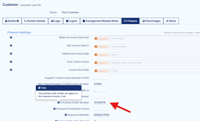200x121 pixels.
Task: Open help icon for Additional Invoice Date
Action: [x=11, y=54]
